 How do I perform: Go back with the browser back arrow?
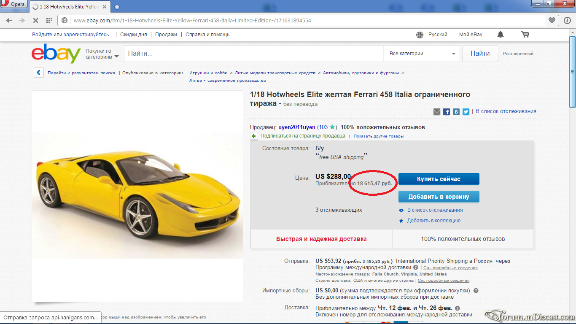point(9,20)
